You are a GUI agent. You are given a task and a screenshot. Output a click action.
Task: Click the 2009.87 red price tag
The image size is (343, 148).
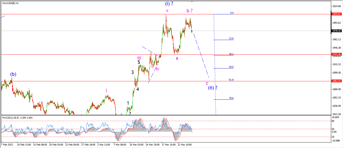click(336, 14)
